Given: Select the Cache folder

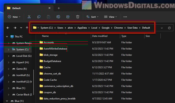Looking at the screenshot, I should tap(45, 67).
